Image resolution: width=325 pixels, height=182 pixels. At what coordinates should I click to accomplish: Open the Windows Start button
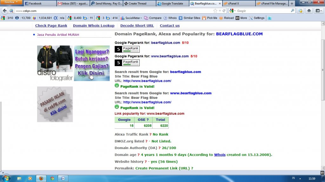pos(6,178)
